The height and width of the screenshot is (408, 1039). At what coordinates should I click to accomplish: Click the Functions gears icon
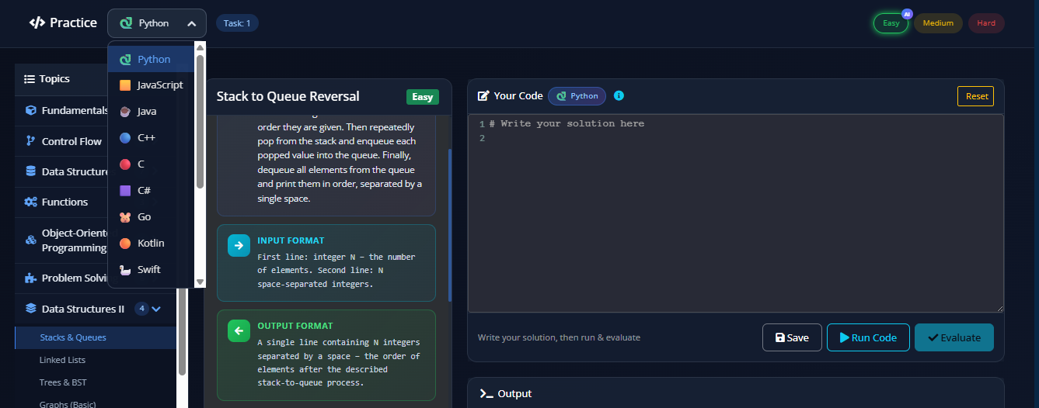[x=30, y=202]
